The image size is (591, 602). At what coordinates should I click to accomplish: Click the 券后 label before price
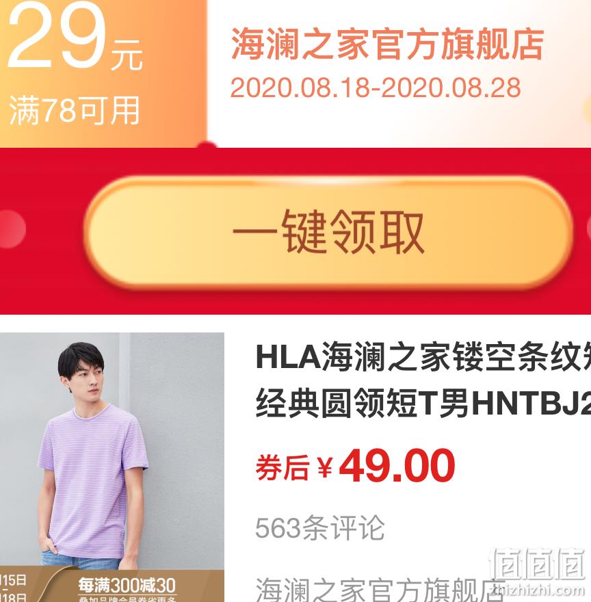click(x=283, y=467)
